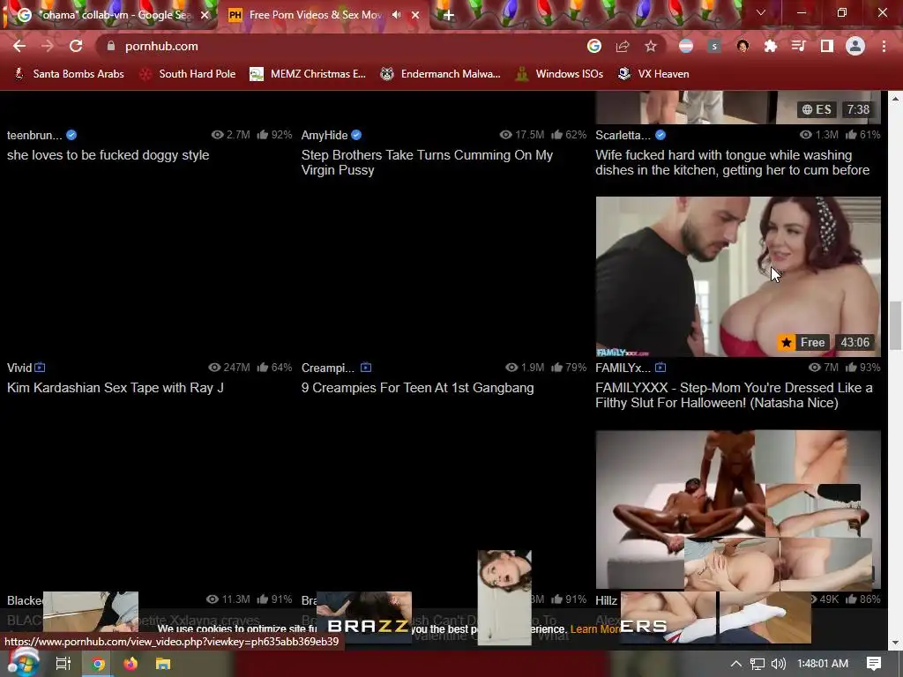The image size is (903, 677).
Task: Click the taskbar clock showing 1:48:01 AM
Action: 823,664
